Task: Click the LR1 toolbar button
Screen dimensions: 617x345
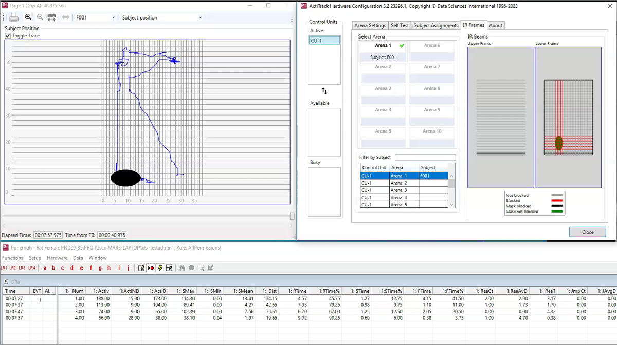Action: point(4,268)
